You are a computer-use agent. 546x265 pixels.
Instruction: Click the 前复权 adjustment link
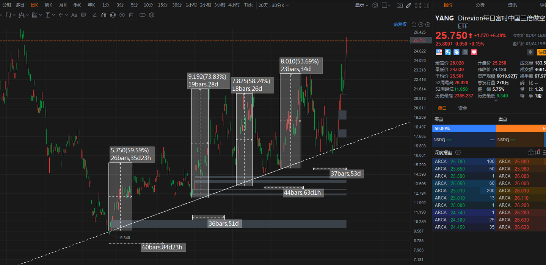[x=400, y=25]
